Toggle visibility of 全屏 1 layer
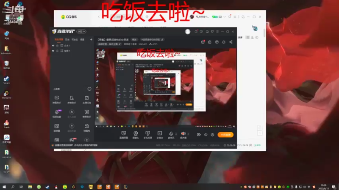Image resolution: width=339 pixels, height=190 pixels. pyautogui.click(x=53, y=51)
